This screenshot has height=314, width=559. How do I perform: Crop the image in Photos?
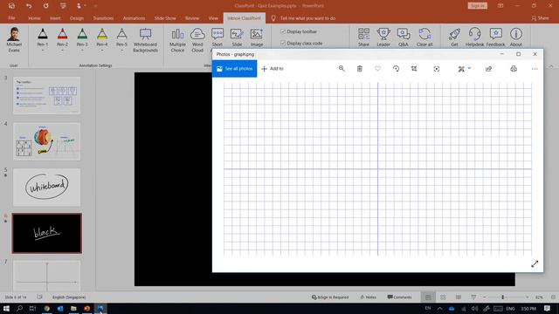point(414,68)
